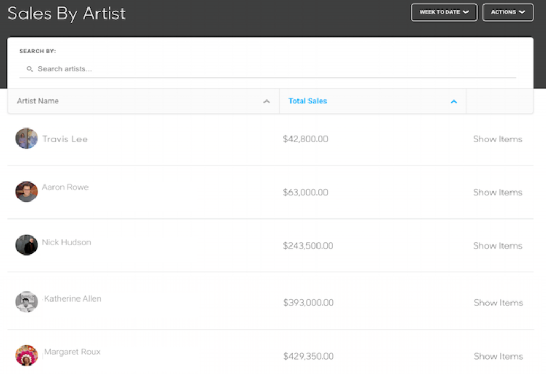This screenshot has height=374, width=546.
Task: Show items for Aaron Rowe
Action: (x=497, y=193)
